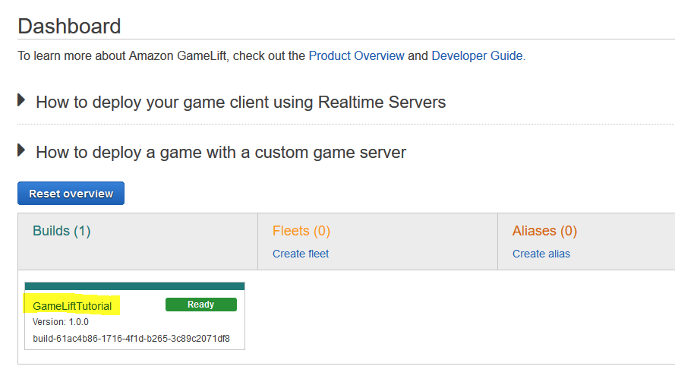Expand the Realtime Servers section triangle
675x382 pixels.
tap(22, 100)
